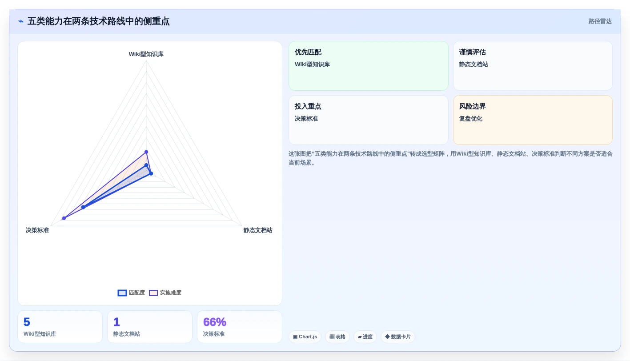Click the 66% stat card

(240, 327)
